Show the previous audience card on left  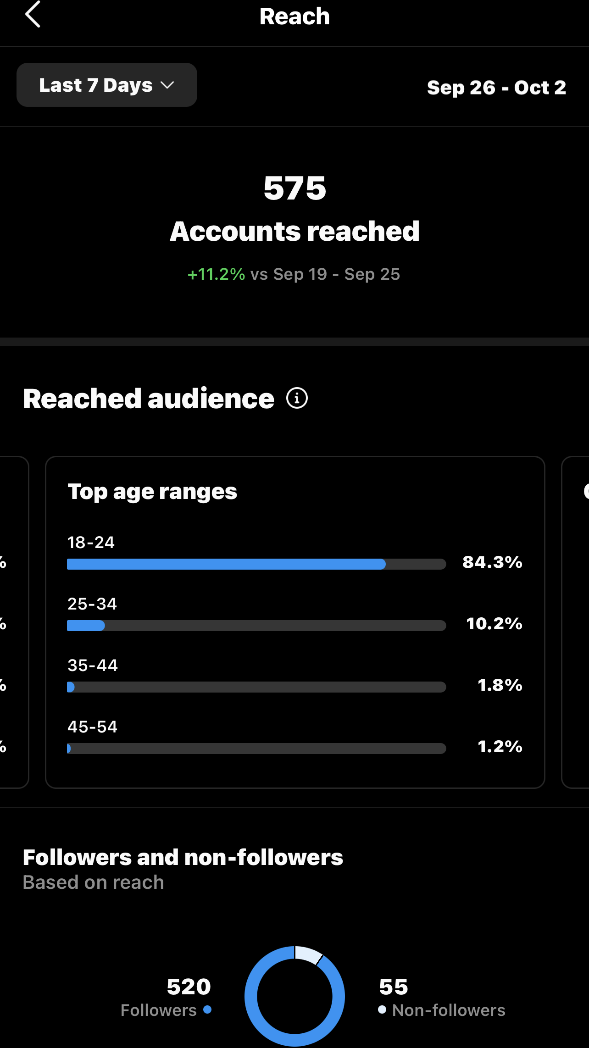pyautogui.click(x=14, y=622)
